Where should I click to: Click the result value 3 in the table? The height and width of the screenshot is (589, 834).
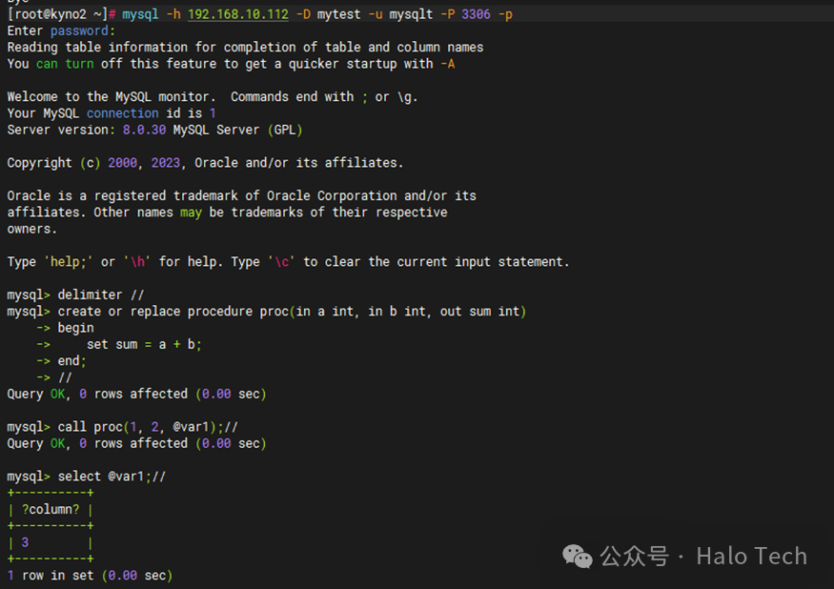point(25,542)
